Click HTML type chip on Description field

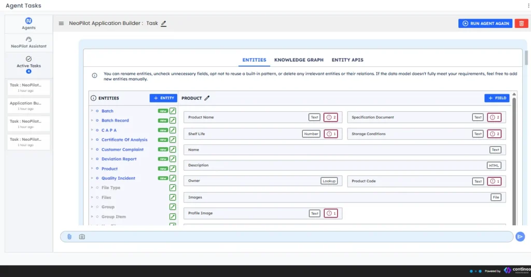coord(494,165)
